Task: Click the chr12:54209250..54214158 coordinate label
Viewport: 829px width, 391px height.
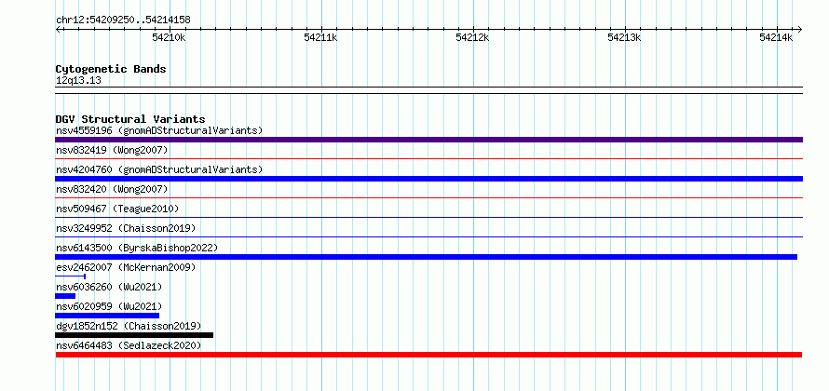Action: pos(123,20)
